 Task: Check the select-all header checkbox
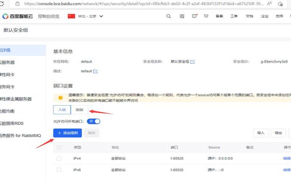tap(59, 147)
